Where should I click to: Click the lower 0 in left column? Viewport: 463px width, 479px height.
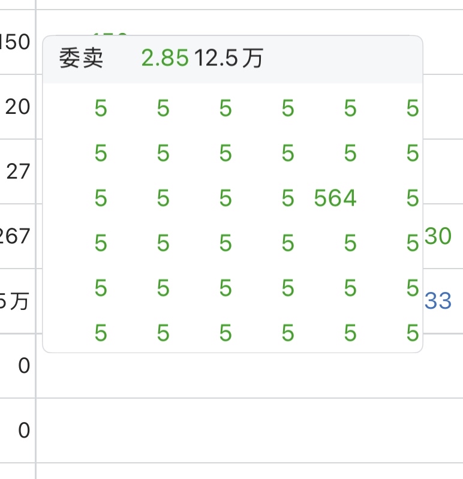23,430
